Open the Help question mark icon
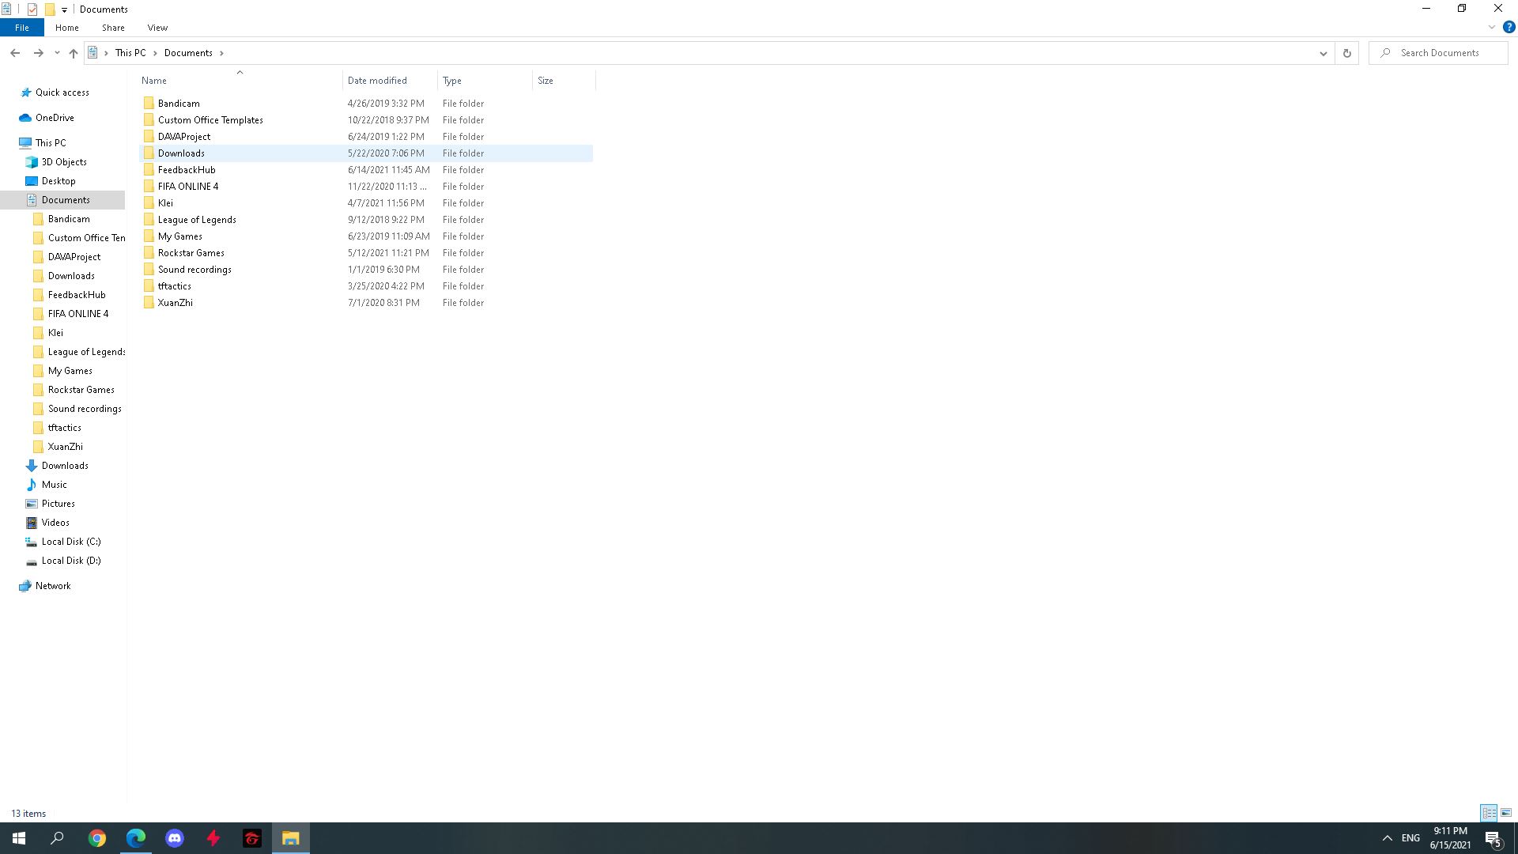The height and width of the screenshot is (854, 1518). tap(1509, 27)
